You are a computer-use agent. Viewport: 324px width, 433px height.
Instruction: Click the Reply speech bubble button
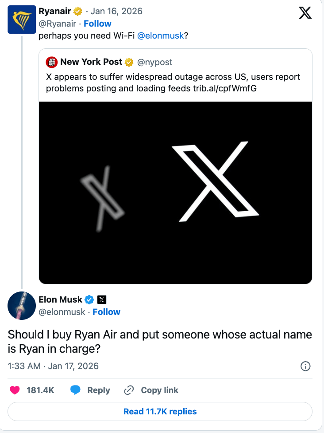(90, 390)
